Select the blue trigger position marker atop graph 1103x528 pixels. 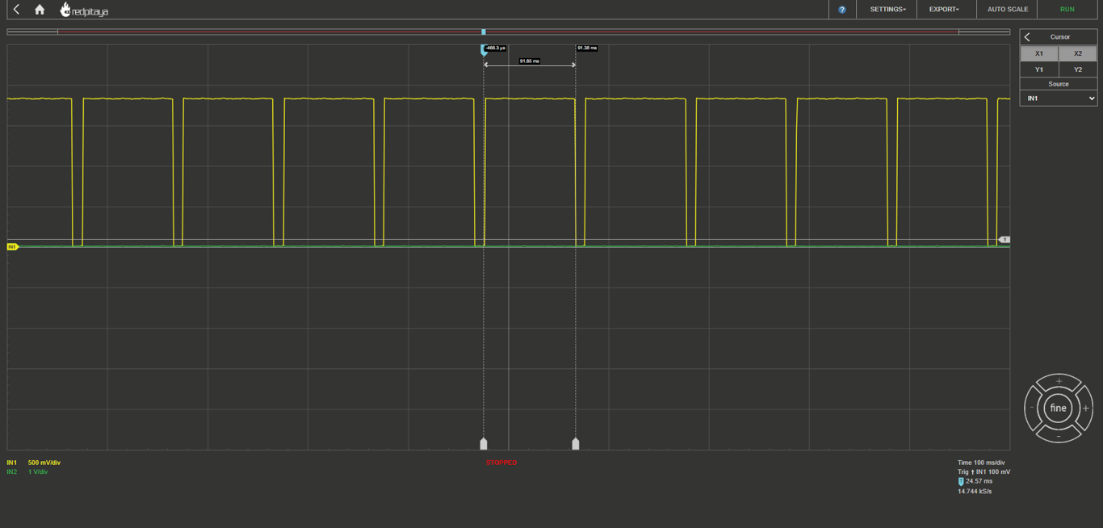click(x=484, y=50)
